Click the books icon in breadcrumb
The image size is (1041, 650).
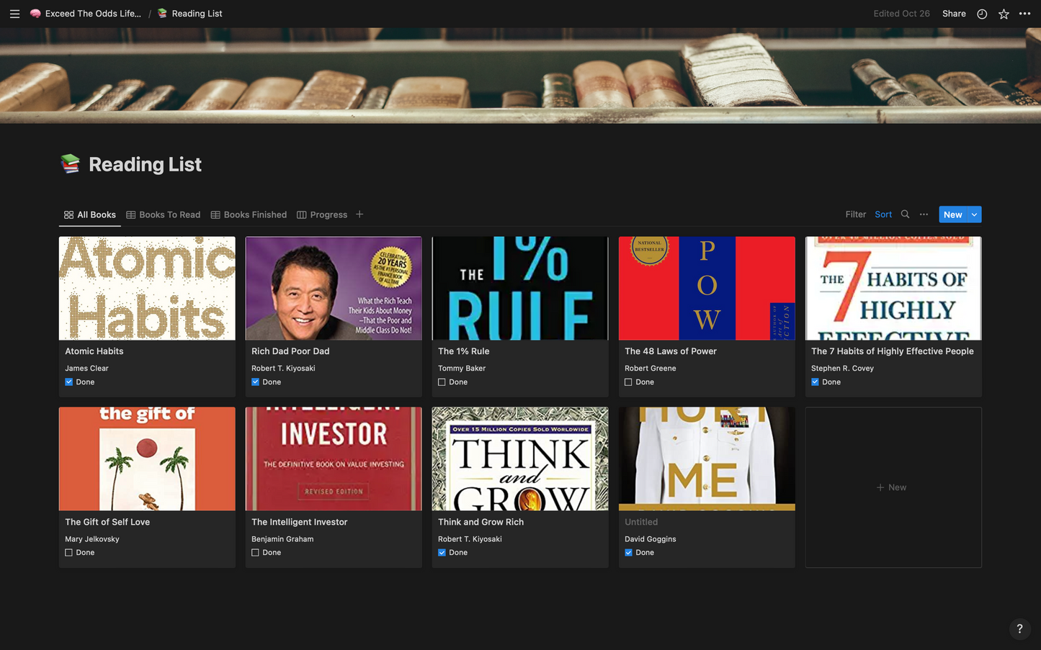coord(163,14)
